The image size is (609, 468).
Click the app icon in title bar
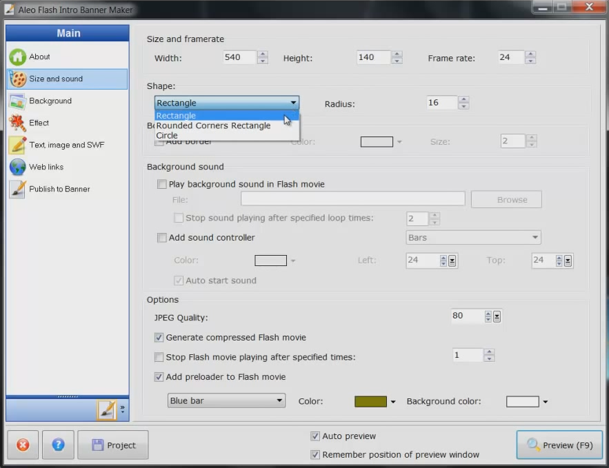click(9, 10)
